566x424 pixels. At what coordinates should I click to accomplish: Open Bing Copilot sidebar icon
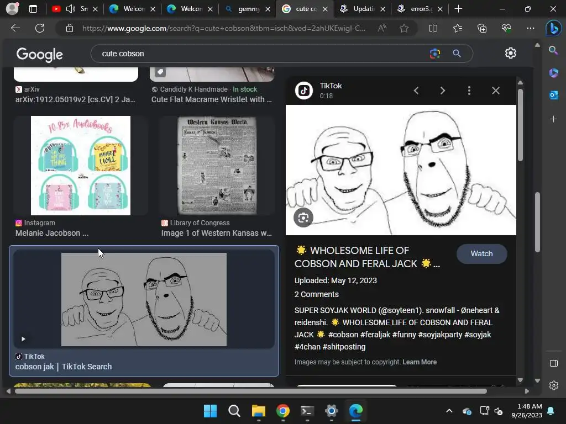tap(553, 29)
